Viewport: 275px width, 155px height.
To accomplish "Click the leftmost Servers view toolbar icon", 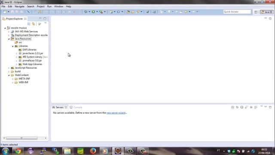I will [233, 107].
